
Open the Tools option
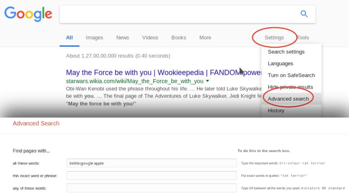click(x=303, y=38)
